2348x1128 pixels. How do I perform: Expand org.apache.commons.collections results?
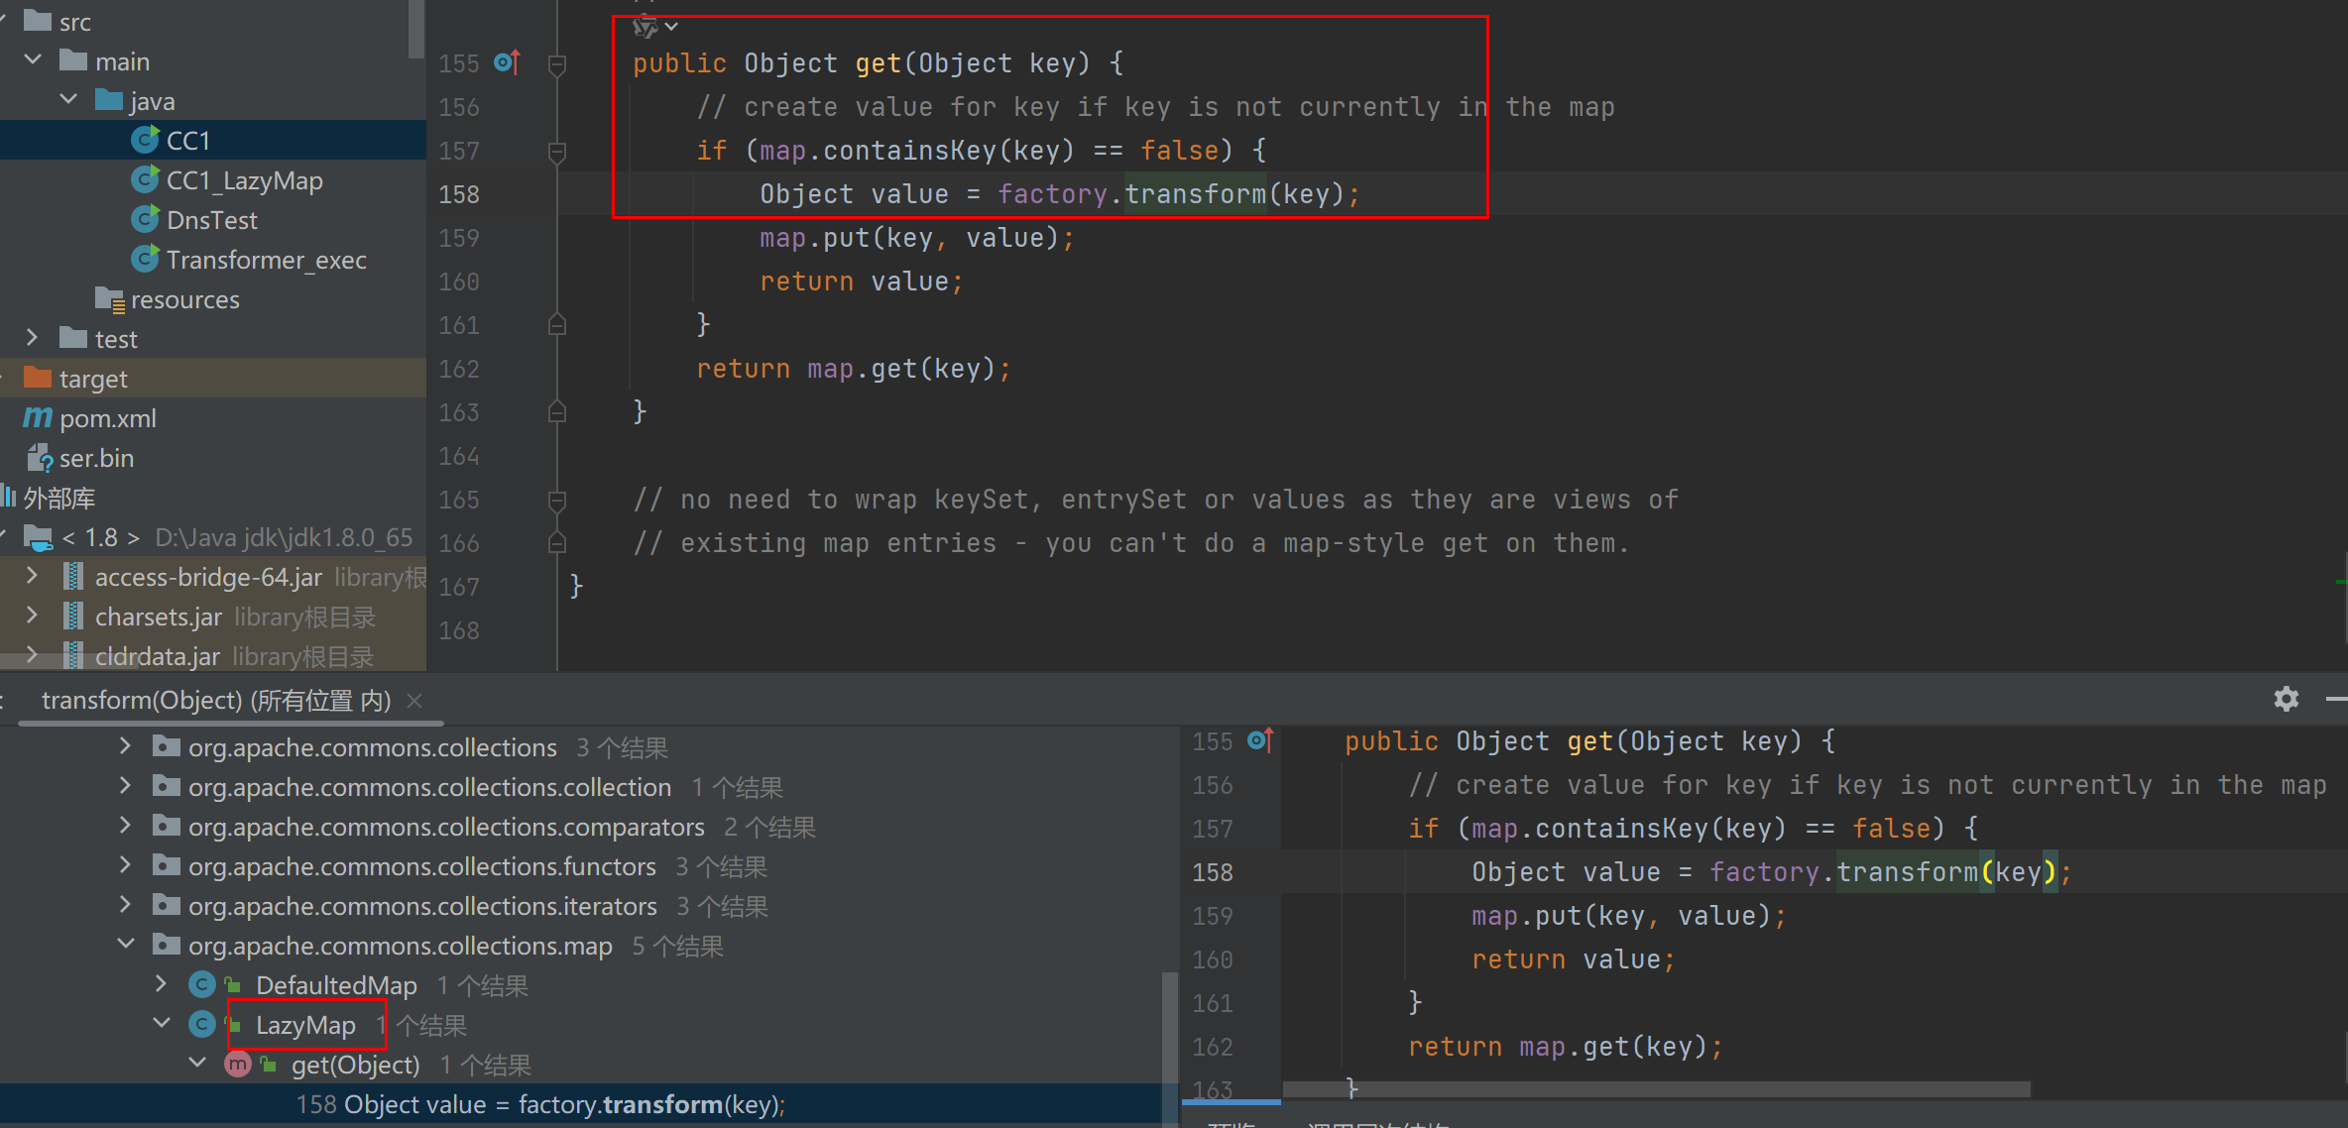pos(125,746)
